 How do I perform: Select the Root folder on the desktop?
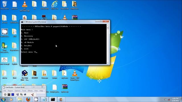pos(15,75)
